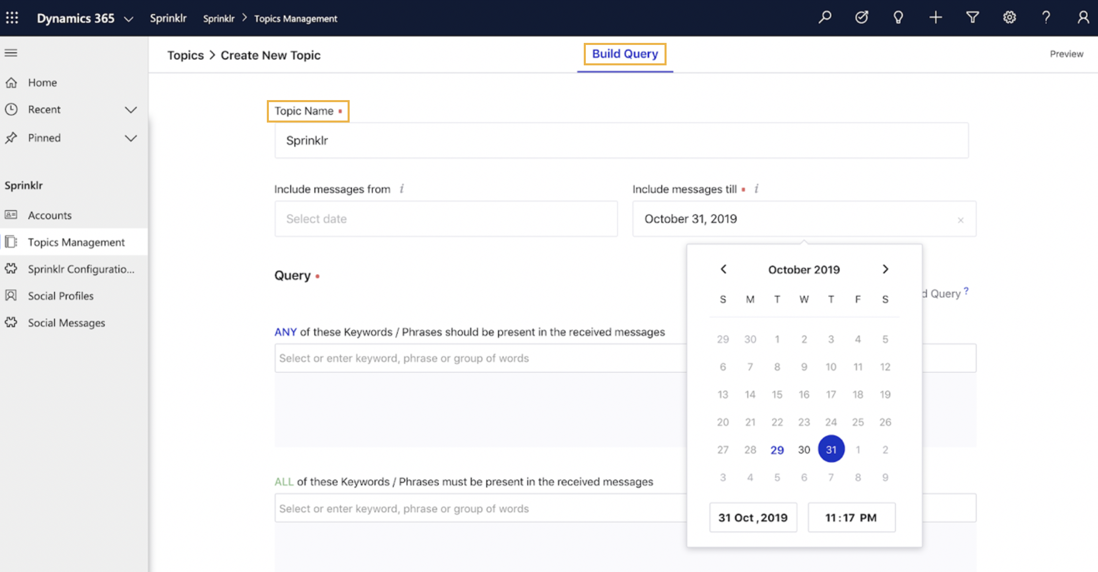This screenshot has height=572, width=1098.
Task: Expand the Recent section chevron
Action: click(x=131, y=110)
